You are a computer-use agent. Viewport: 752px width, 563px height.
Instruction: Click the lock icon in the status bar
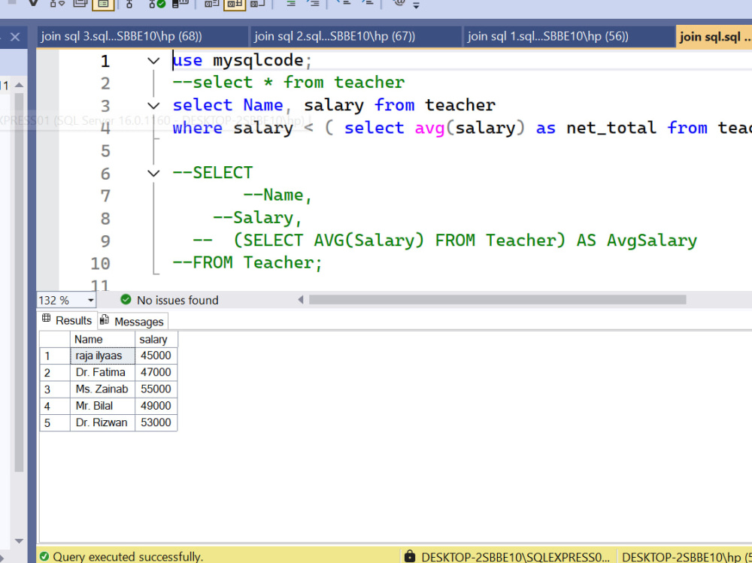click(410, 556)
